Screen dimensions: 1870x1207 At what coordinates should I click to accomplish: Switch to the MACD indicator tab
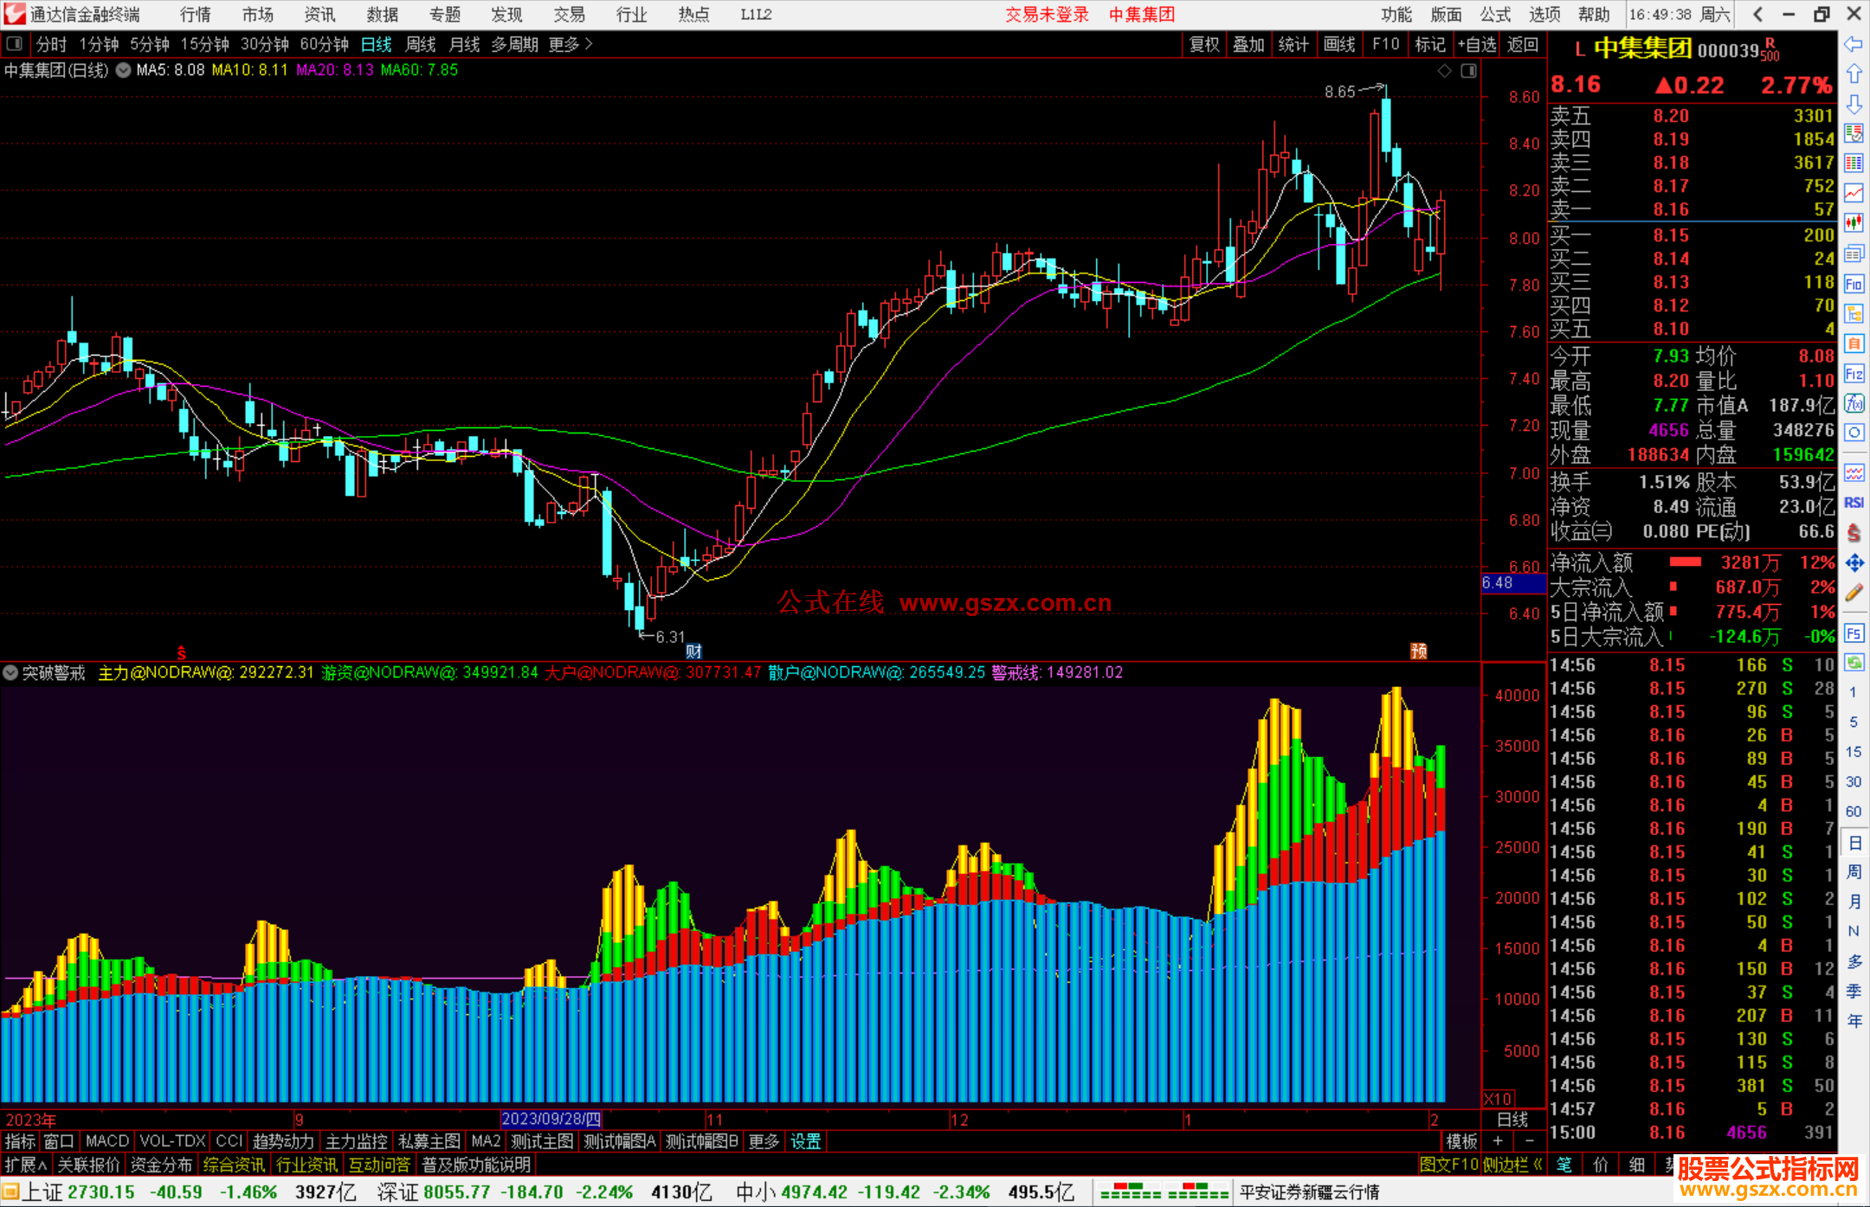(107, 1141)
